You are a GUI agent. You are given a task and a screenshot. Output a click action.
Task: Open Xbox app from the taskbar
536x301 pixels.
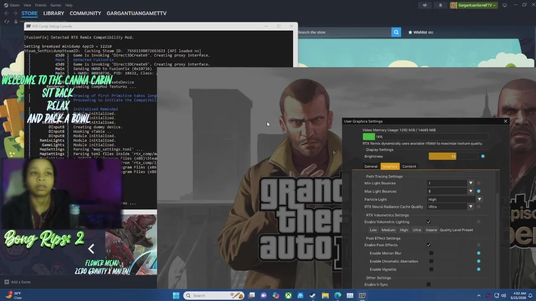(289, 296)
